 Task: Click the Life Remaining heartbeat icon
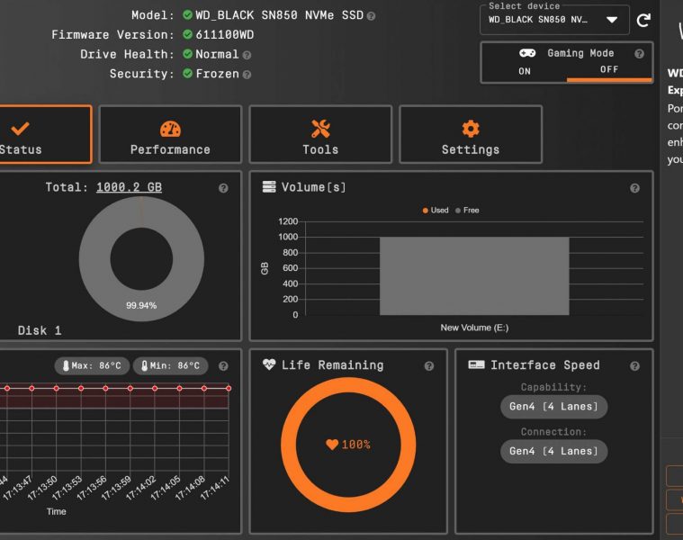pyautogui.click(x=269, y=364)
